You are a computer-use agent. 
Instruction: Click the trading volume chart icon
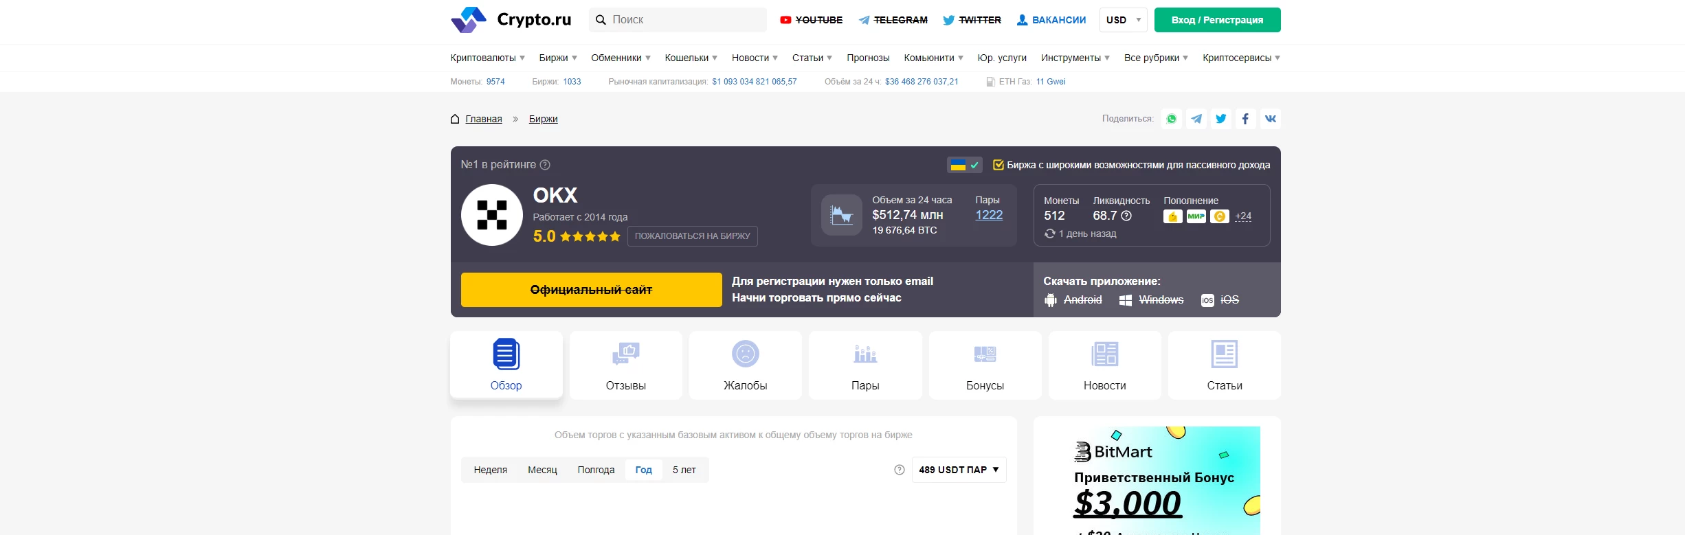tap(842, 215)
